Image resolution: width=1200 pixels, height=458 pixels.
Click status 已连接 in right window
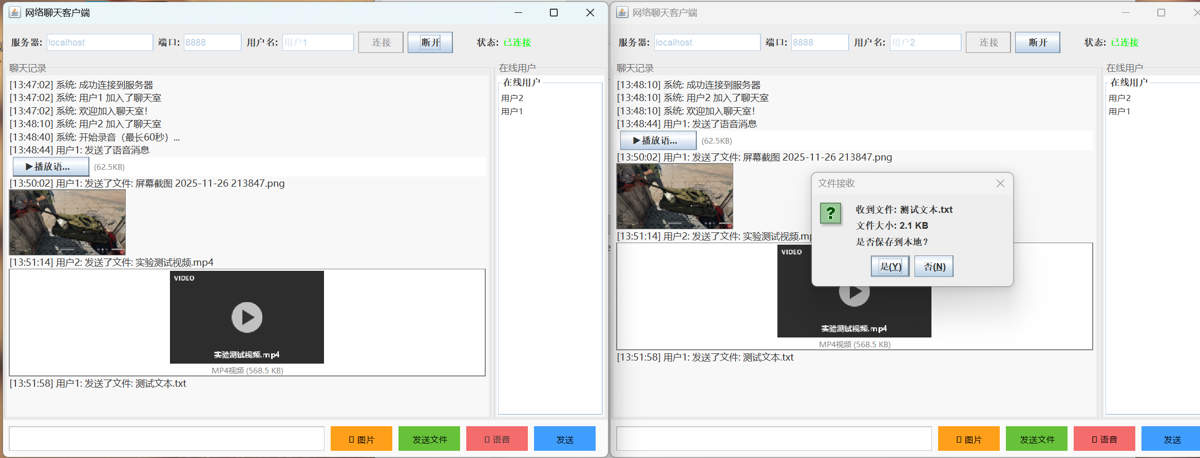(1125, 43)
